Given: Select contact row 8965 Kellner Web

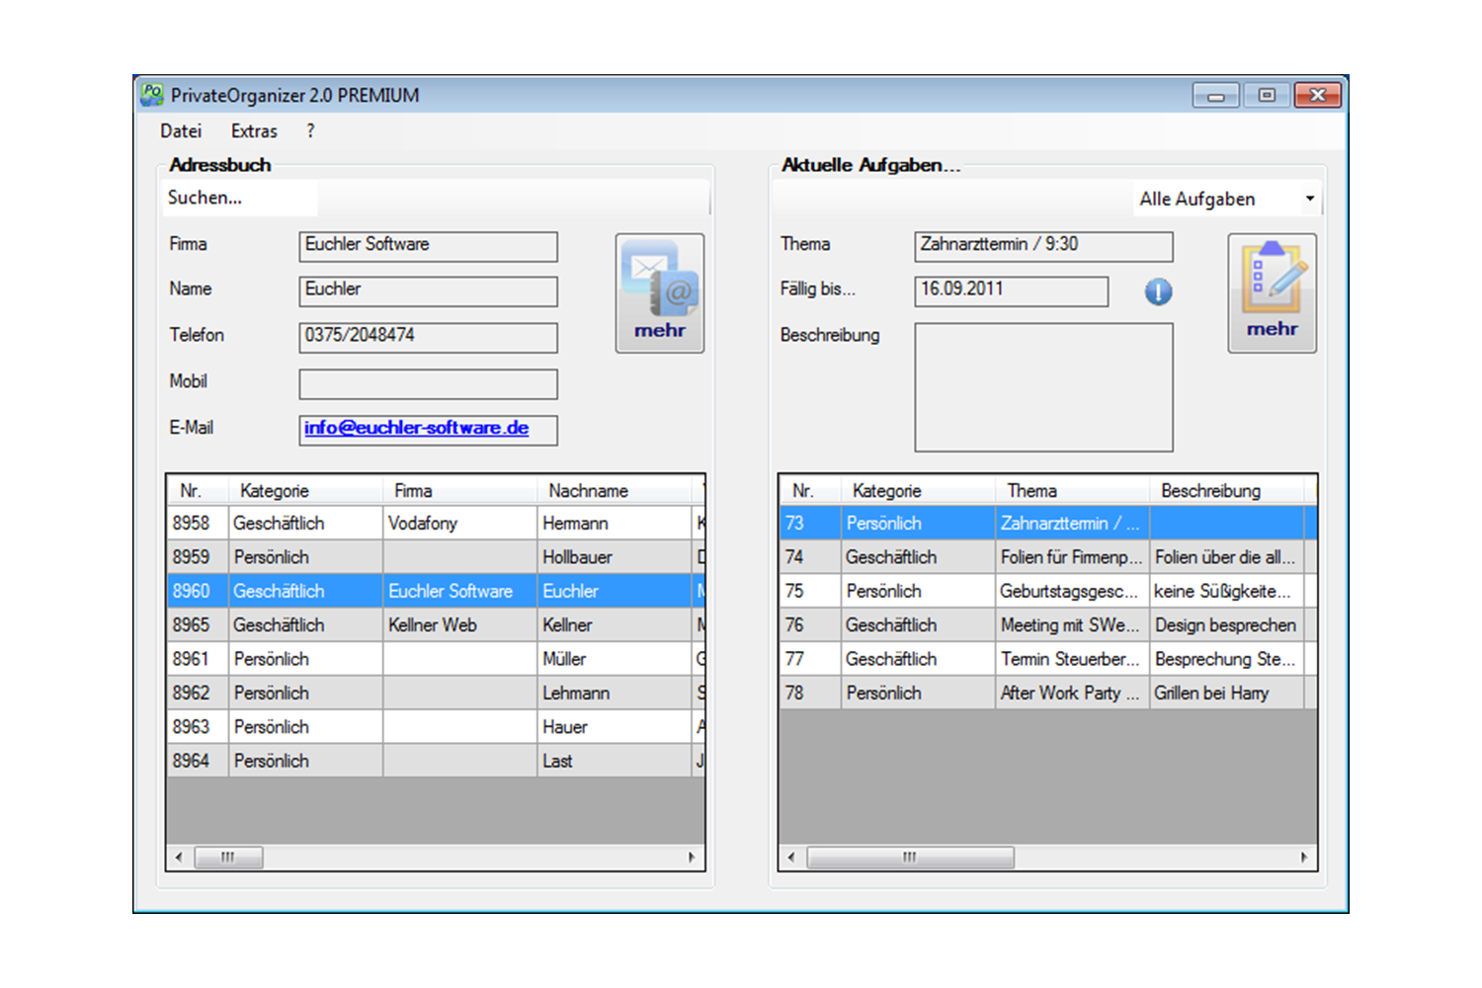Looking at the screenshot, I should coord(435,625).
